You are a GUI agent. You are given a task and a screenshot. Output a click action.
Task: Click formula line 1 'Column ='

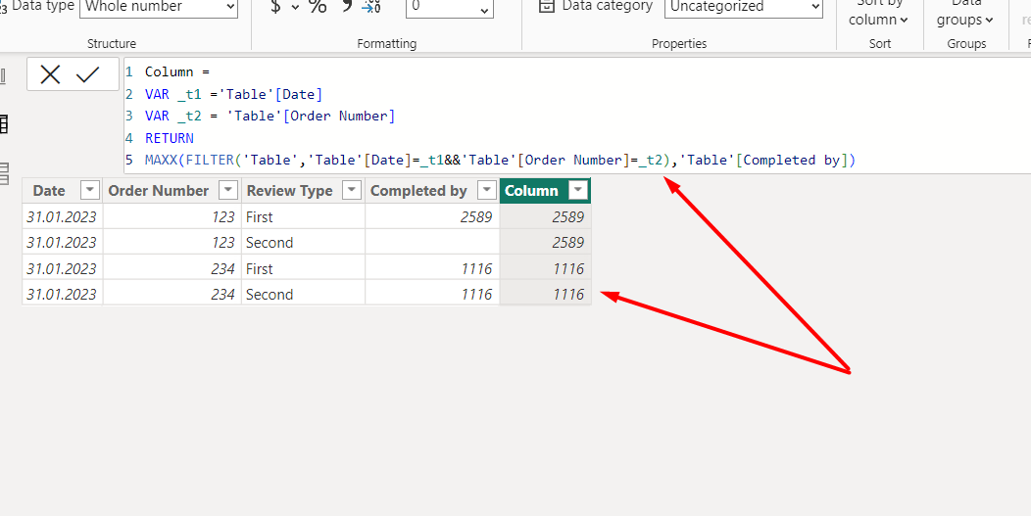[x=176, y=71]
